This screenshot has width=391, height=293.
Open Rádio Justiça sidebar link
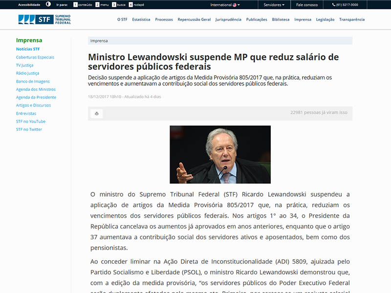(x=28, y=73)
